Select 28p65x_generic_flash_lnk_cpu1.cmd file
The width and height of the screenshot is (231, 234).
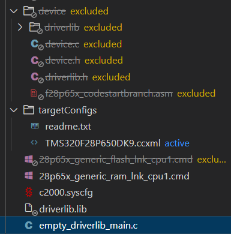point(116,160)
